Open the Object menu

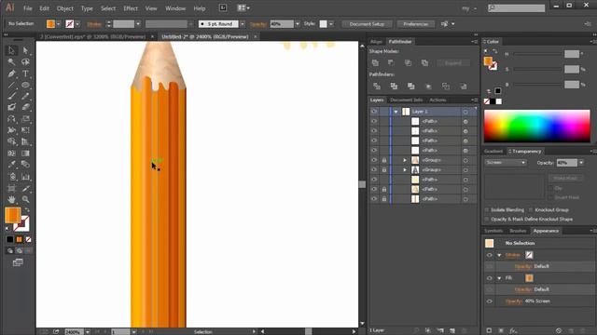(x=65, y=8)
